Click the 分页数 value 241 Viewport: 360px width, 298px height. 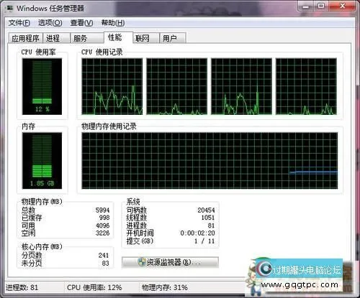click(104, 256)
